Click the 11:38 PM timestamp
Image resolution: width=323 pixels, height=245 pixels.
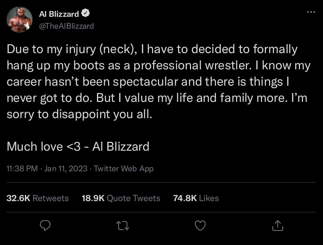pos(22,169)
